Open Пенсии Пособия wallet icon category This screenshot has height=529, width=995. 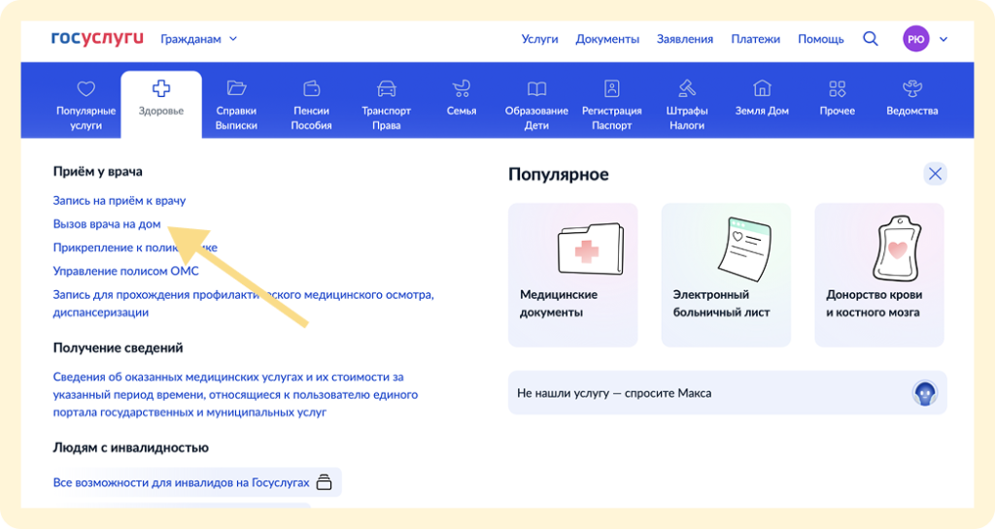tap(312, 105)
